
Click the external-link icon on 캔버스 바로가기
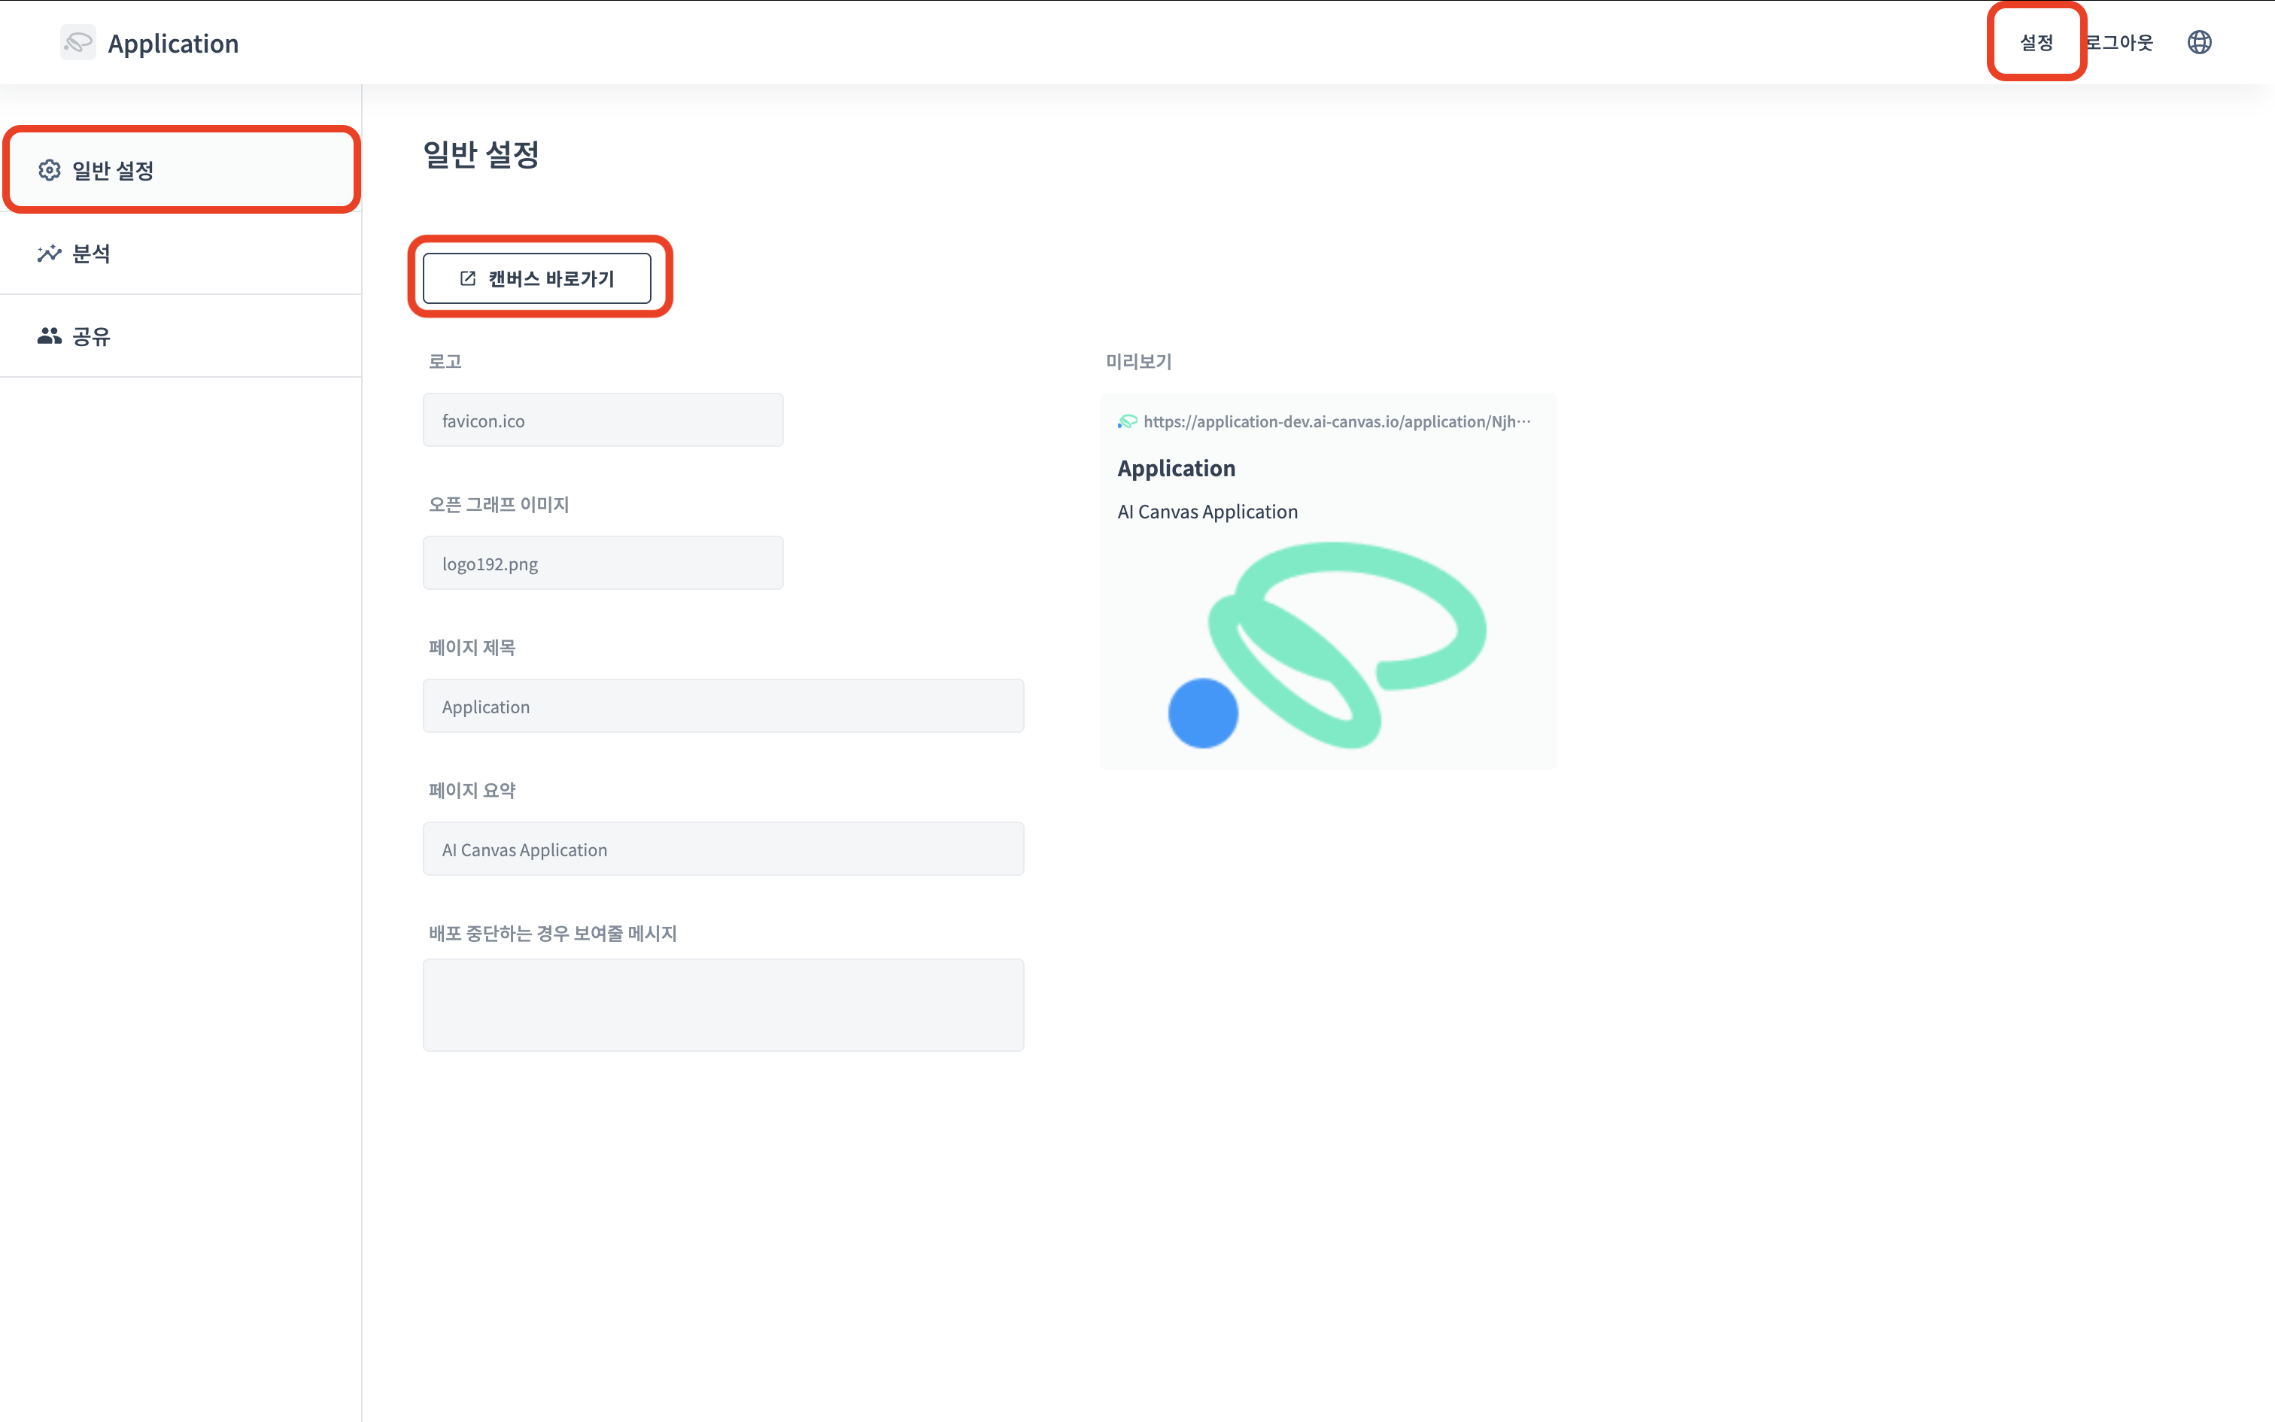[x=467, y=278]
